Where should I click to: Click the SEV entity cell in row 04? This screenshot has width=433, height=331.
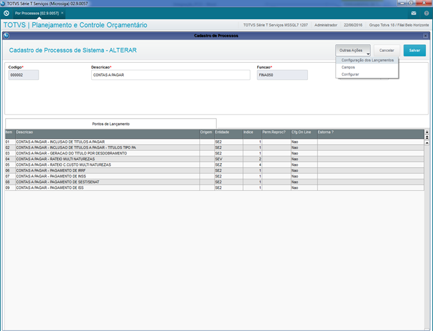[228, 159]
